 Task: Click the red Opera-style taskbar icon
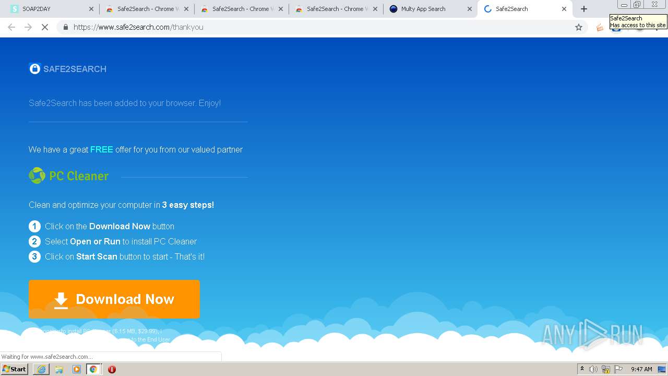coord(112,369)
